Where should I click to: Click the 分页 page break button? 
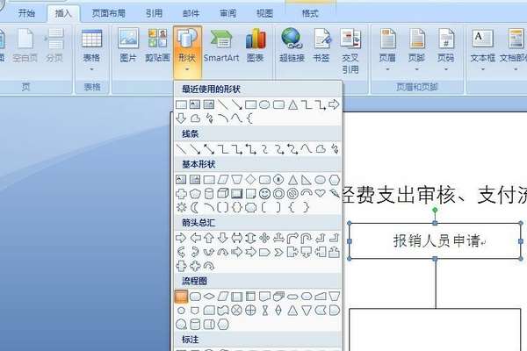pos(54,46)
